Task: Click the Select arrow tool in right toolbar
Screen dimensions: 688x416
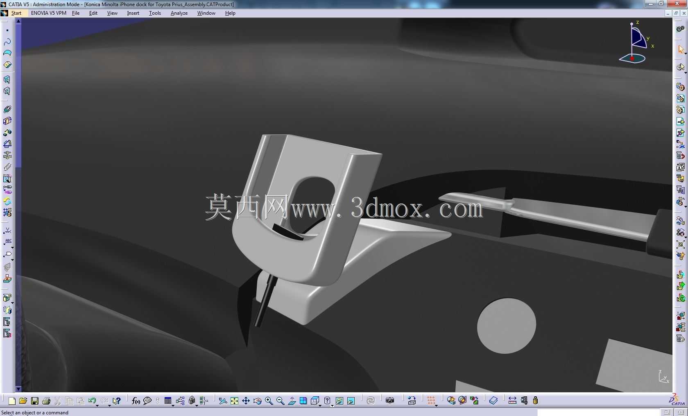Action: click(681, 49)
